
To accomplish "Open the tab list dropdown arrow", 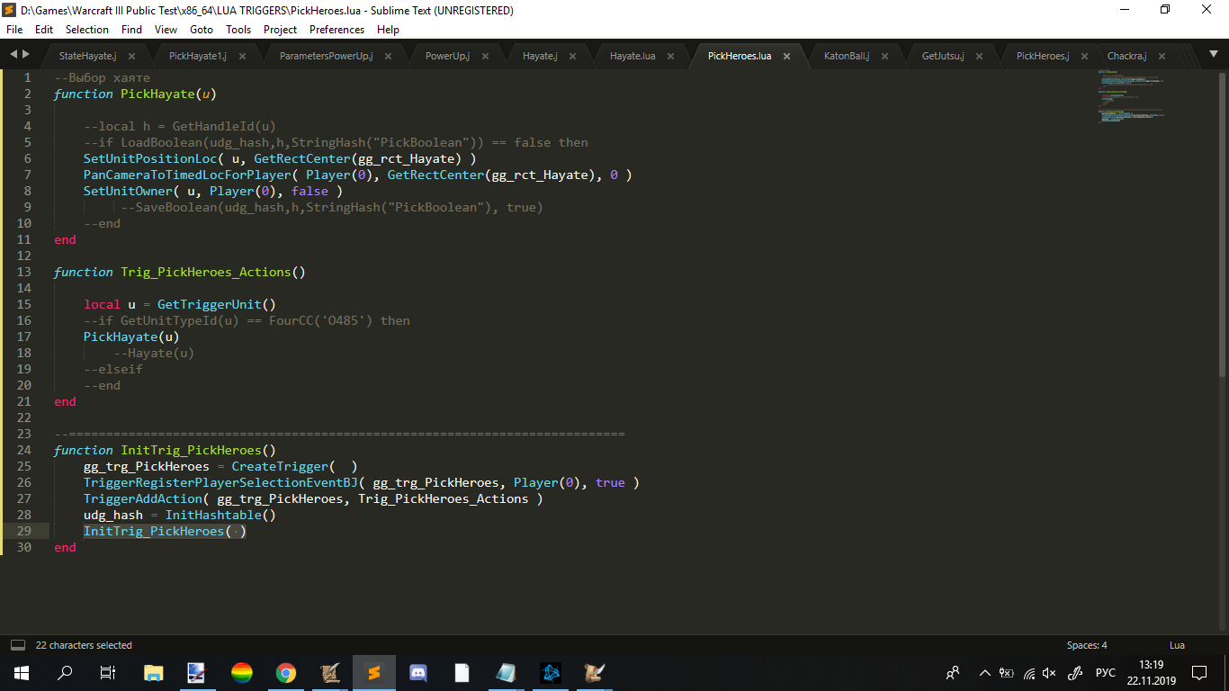I will coord(1214,55).
